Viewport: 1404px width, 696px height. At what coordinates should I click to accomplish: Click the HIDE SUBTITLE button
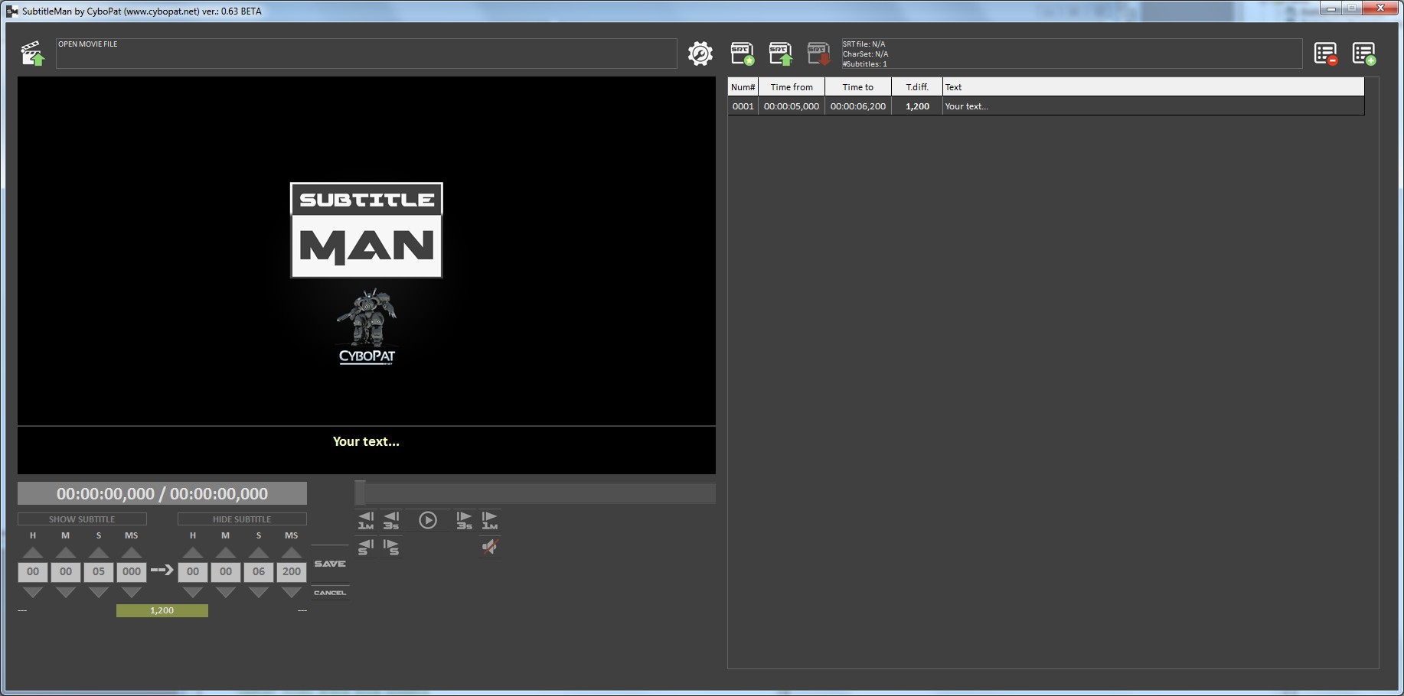click(x=242, y=519)
